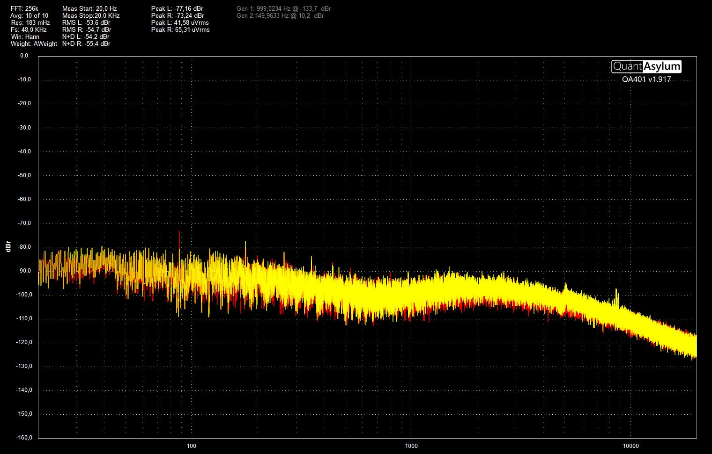Viewport: 712px width, 454px height.
Task: Select the Meas Stop: 20,0 KHz value
Action: (91, 15)
